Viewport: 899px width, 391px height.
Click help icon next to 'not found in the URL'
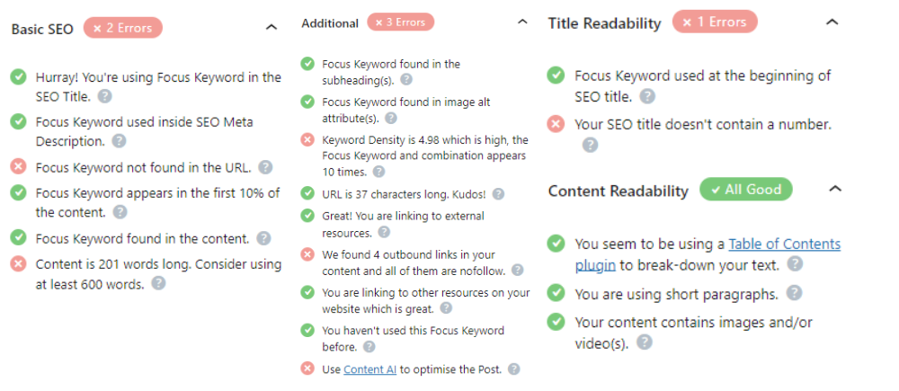(265, 167)
